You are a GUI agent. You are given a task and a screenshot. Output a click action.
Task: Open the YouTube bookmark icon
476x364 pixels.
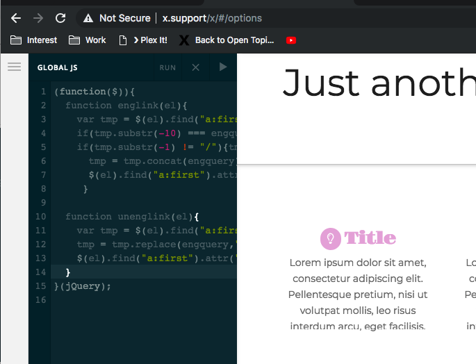coord(290,40)
